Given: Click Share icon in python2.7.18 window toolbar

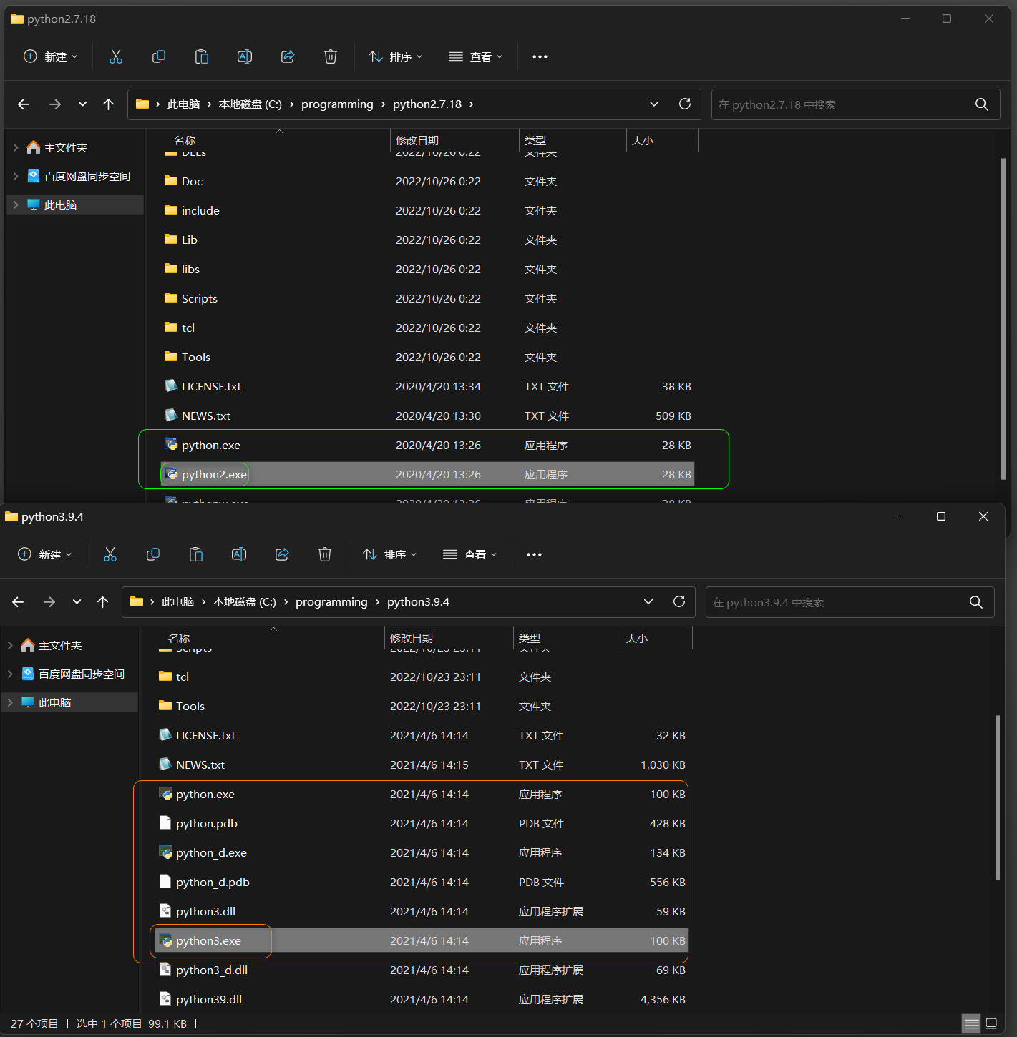Looking at the screenshot, I should pyautogui.click(x=288, y=56).
